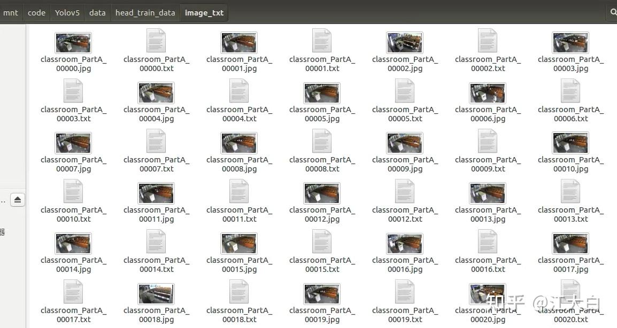Image resolution: width=617 pixels, height=328 pixels.
Task: Click the classroom_PartA_00012.txt document icon
Action: (405, 191)
